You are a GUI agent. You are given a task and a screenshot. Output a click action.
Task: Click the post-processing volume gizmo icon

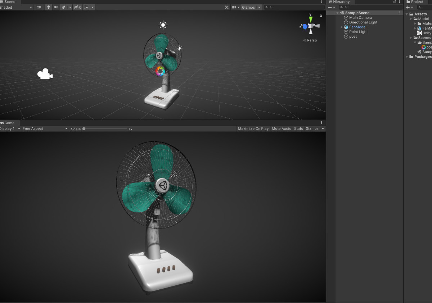[160, 71]
